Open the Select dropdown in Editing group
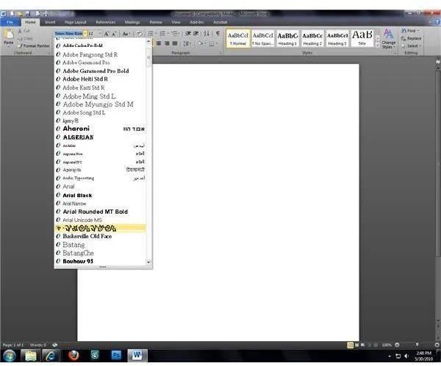Viewport: 441px width, 366px height. 411,46
